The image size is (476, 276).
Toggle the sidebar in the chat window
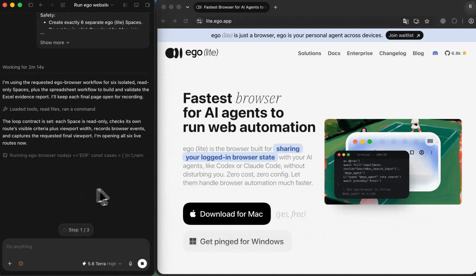[31, 5]
